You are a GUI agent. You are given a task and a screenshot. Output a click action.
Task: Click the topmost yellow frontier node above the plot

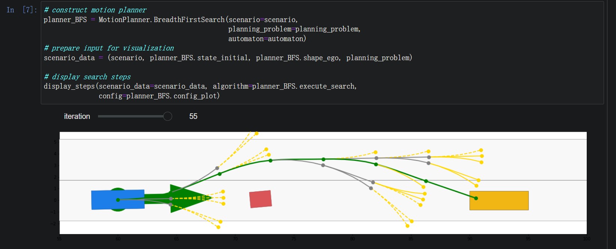click(x=256, y=133)
